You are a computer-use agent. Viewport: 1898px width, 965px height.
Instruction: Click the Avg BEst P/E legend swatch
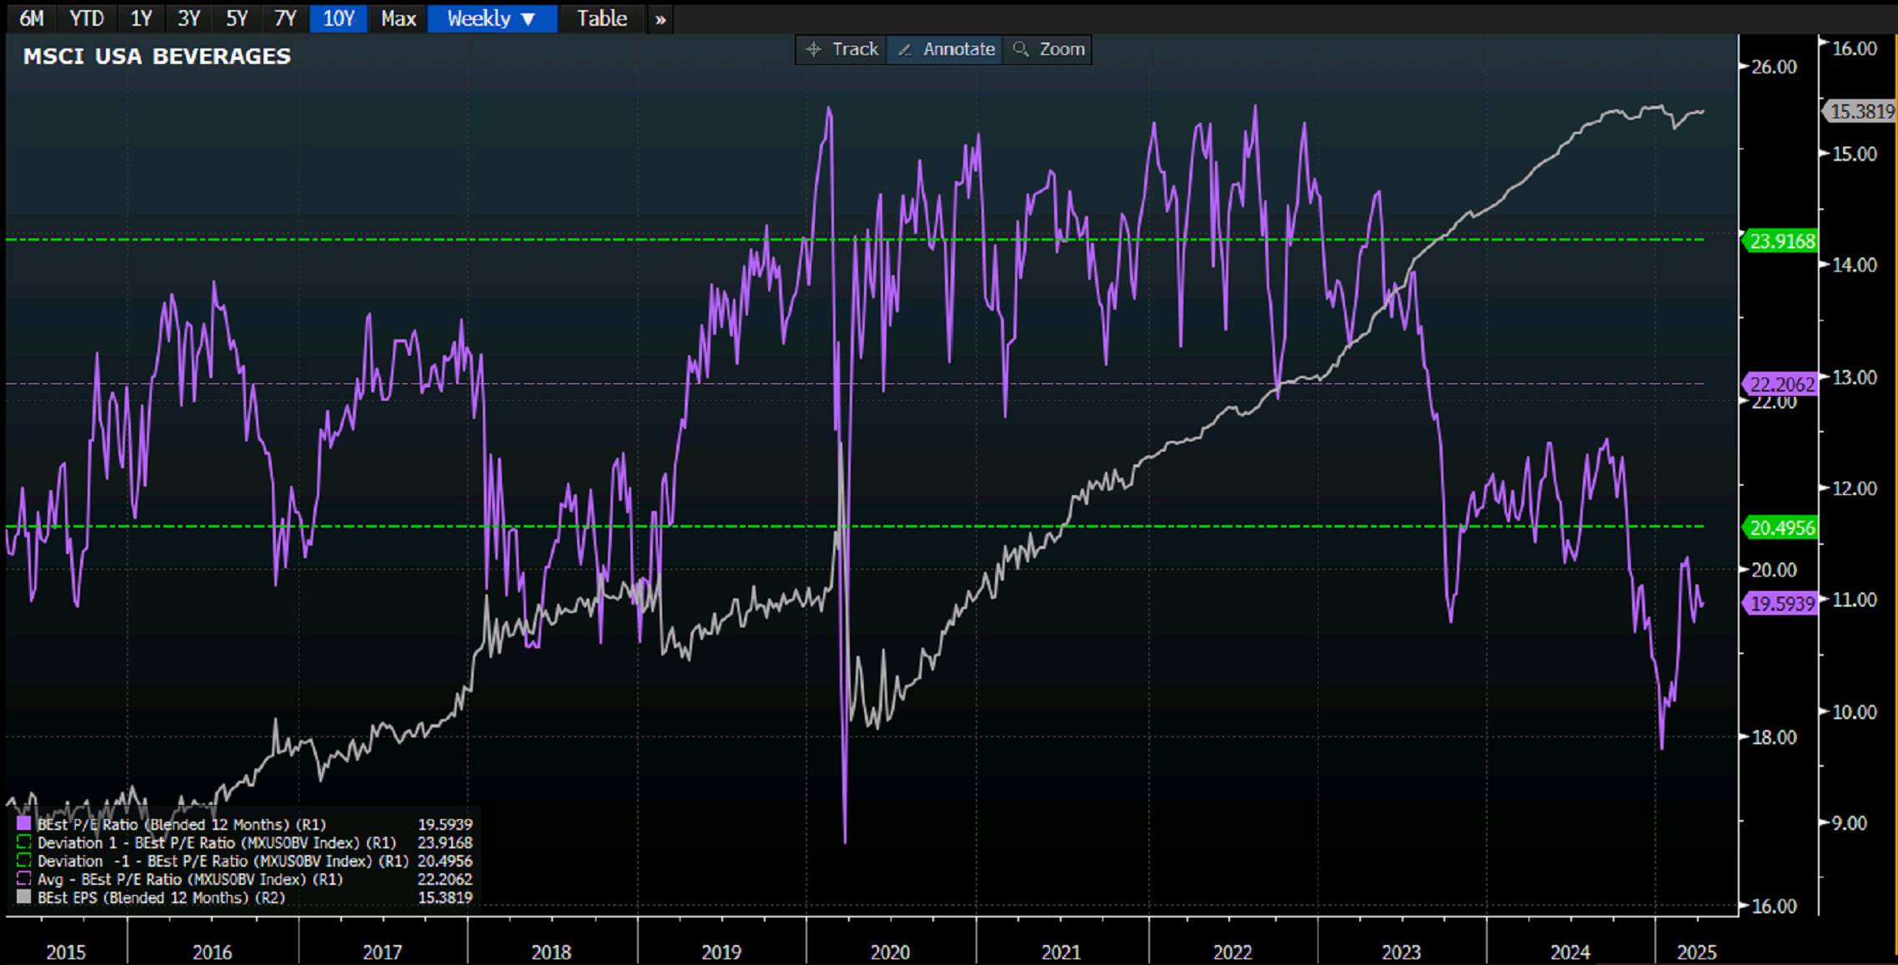[24, 879]
